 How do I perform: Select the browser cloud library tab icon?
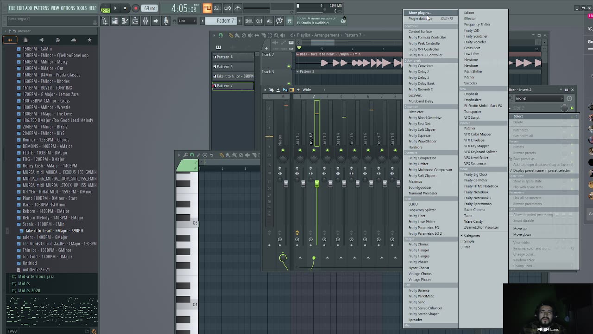click(x=73, y=40)
